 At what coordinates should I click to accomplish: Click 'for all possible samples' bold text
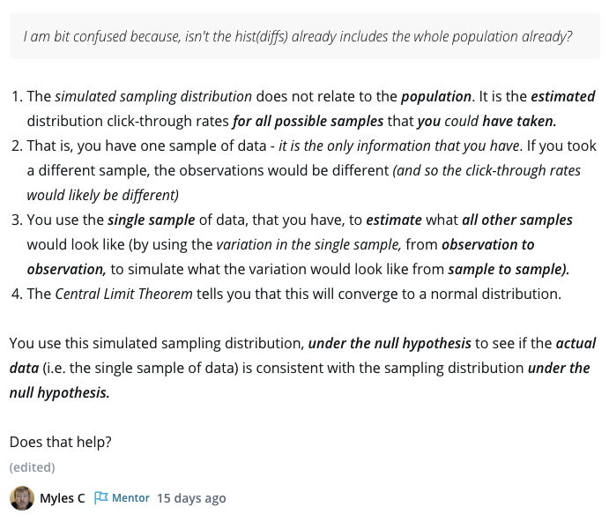click(x=308, y=121)
